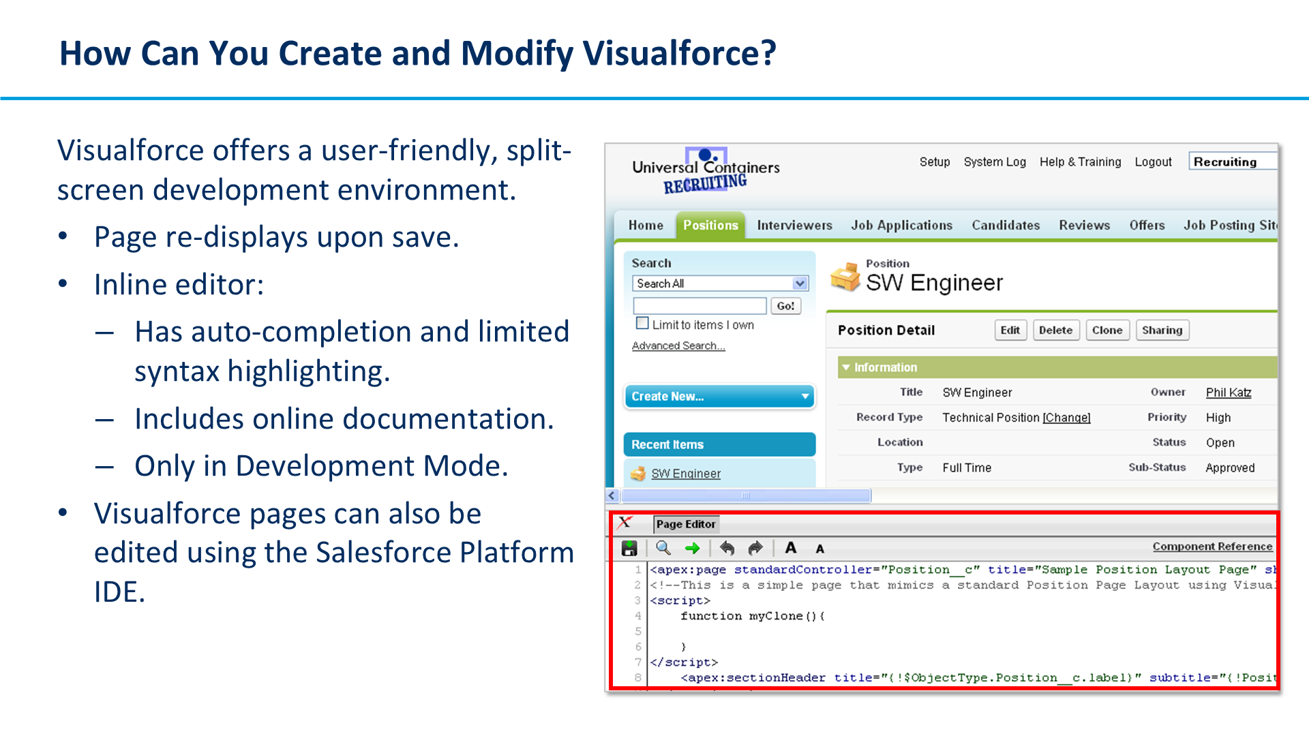Click the apex:sectionHeader code line

point(978,677)
